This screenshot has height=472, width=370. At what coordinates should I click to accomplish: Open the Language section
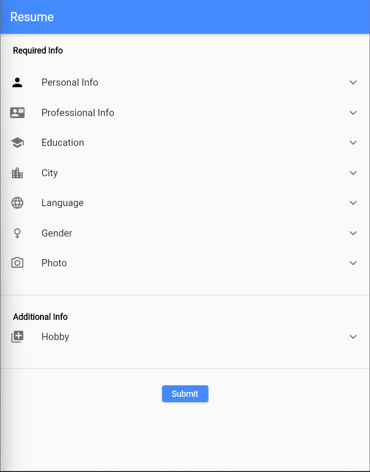(x=353, y=203)
